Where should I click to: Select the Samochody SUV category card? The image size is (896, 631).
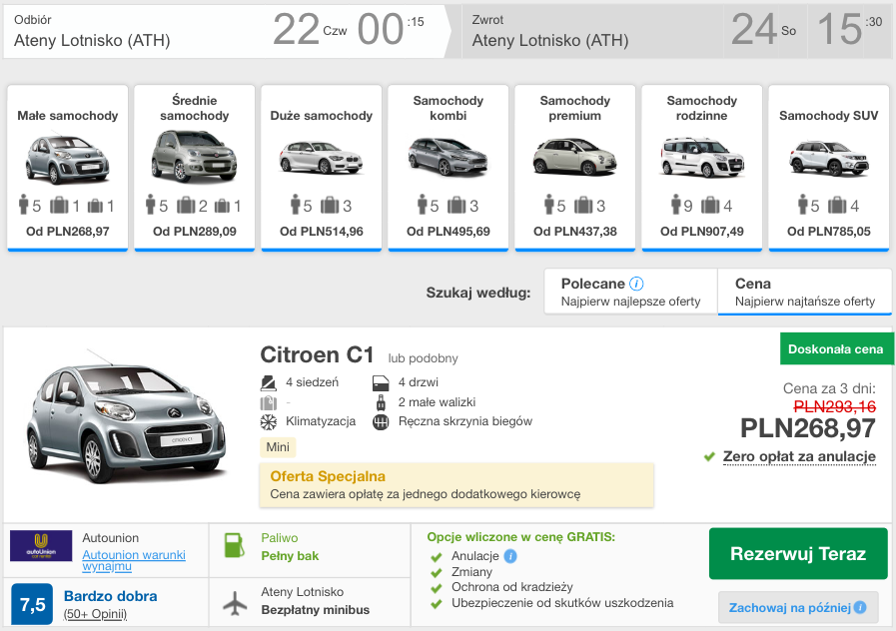point(828,168)
